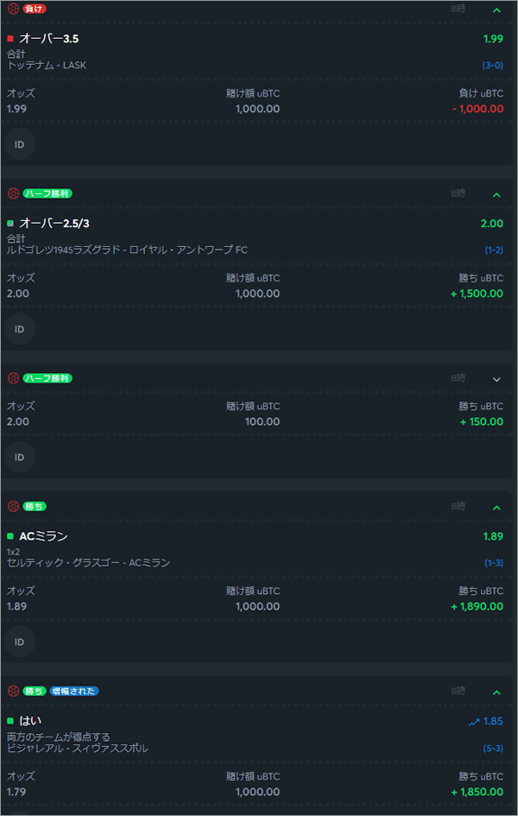
Task: Click ID button on collapsed half-win bet
Action: [19, 457]
